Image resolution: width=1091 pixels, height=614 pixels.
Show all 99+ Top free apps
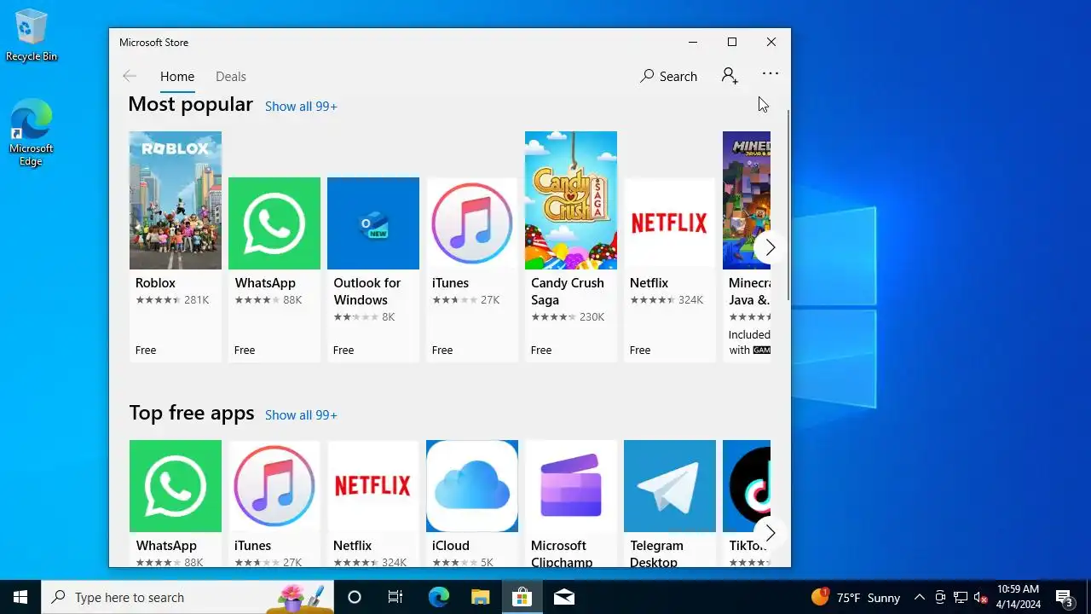pyautogui.click(x=301, y=414)
